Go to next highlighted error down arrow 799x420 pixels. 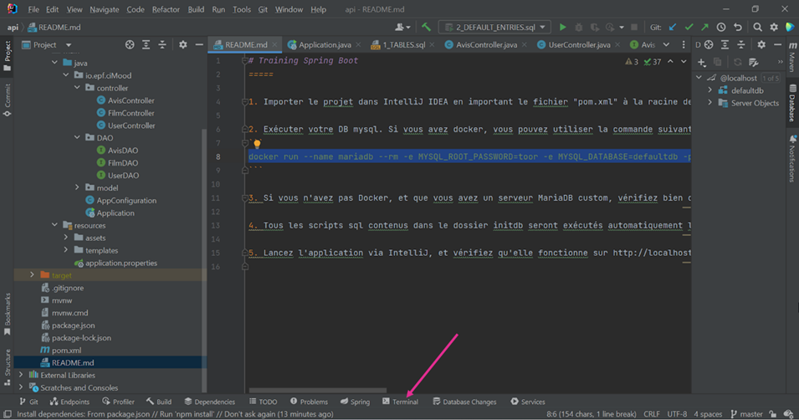click(x=684, y=62)
